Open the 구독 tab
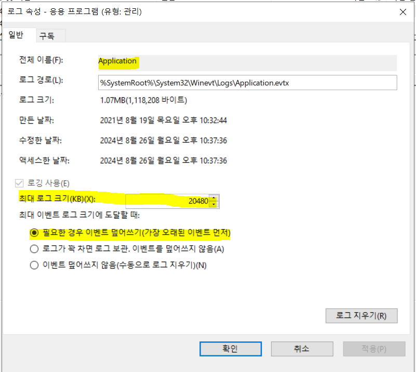This screenshot has height=372, width=416. 50,36
